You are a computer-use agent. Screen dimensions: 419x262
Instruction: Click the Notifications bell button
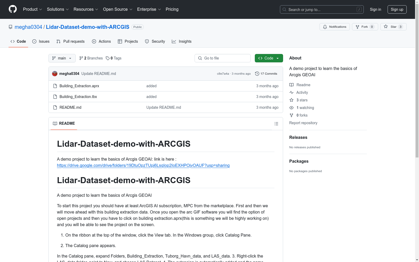click(x=334, y=27)
